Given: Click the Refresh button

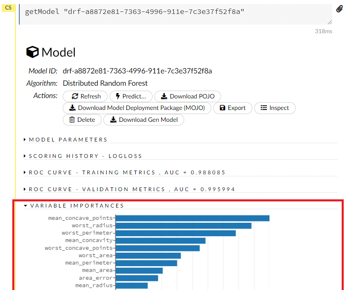Looking at the screenshot, I should [x=86, y=96].
